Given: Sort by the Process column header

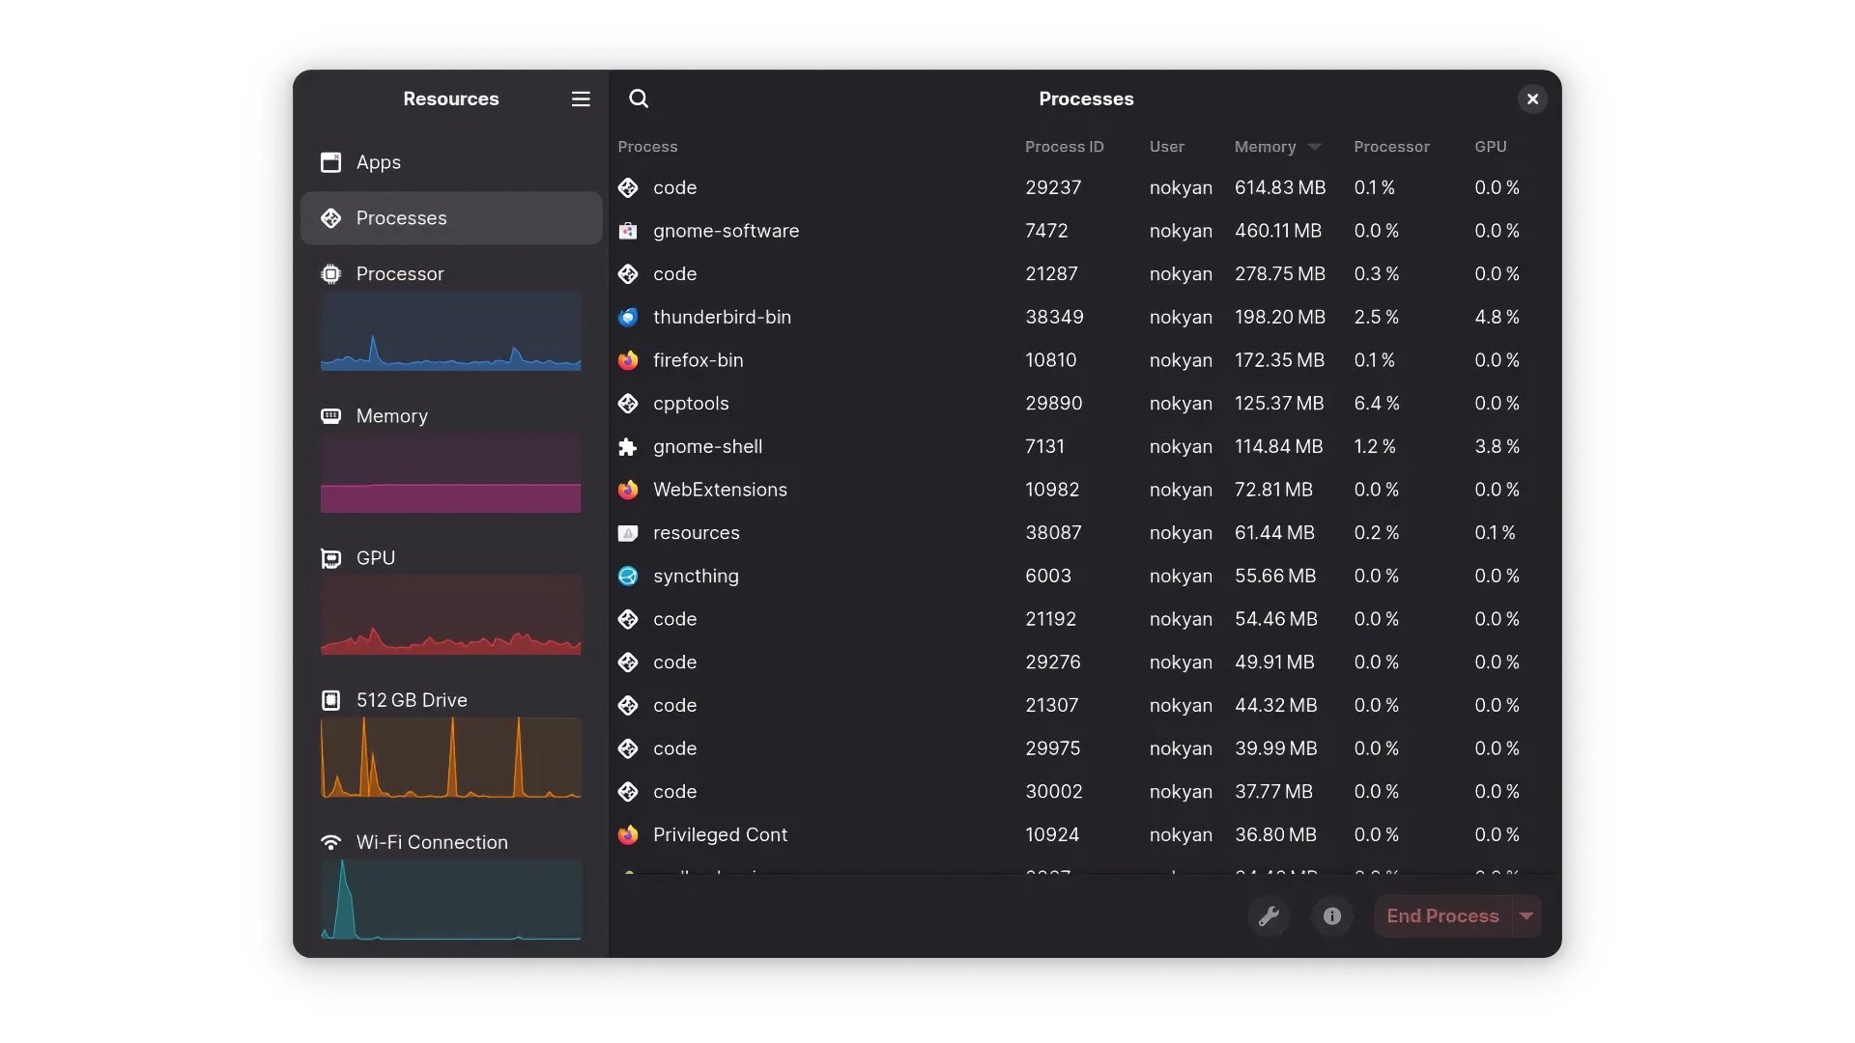Looking at the screenshot, I should click(x=647, y=147).
